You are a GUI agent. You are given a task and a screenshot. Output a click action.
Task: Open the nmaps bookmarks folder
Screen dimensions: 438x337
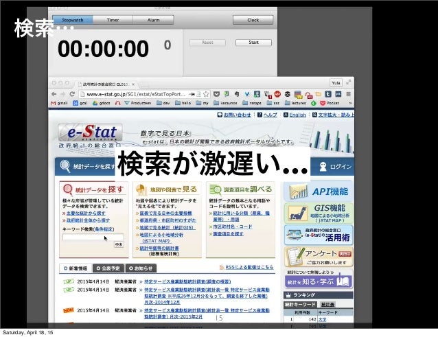coord(252,103)
